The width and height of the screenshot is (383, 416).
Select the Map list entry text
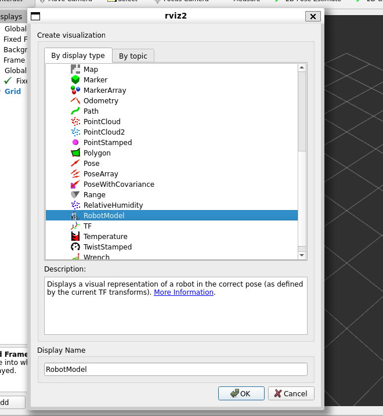(91, 70)
